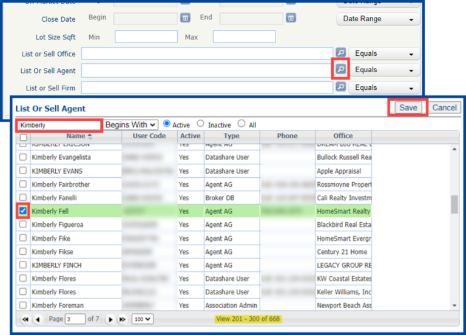Viewport: 466px width, 335px height.
Task: Open the List Or Sell Agent lookup icon
Action: [x=340, y=69]
